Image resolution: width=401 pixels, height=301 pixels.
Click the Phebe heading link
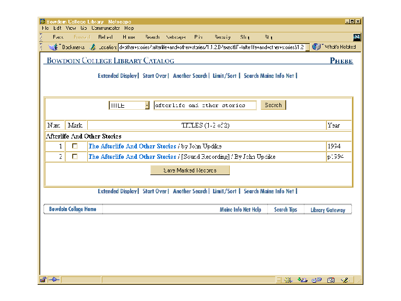(341, 61)
